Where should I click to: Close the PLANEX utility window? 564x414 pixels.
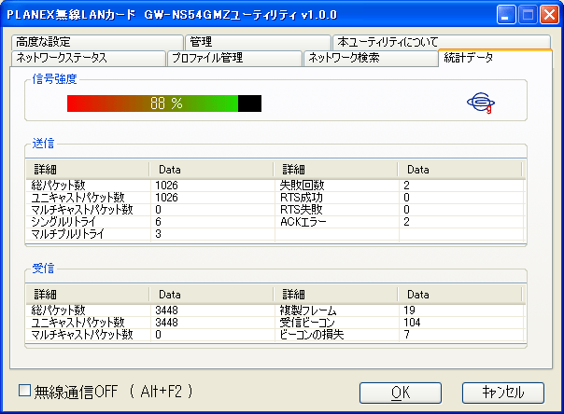(x=549, y=15)
